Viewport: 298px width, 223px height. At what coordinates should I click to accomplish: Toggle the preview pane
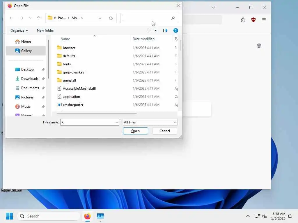click(165, 30)
